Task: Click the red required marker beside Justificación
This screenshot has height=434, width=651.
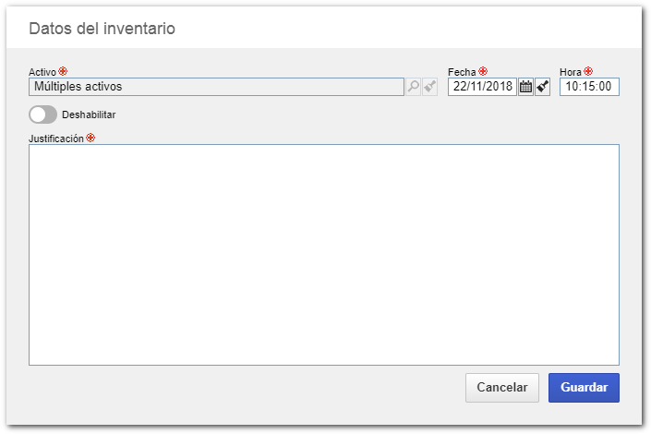Action: (x=90, y=138)
